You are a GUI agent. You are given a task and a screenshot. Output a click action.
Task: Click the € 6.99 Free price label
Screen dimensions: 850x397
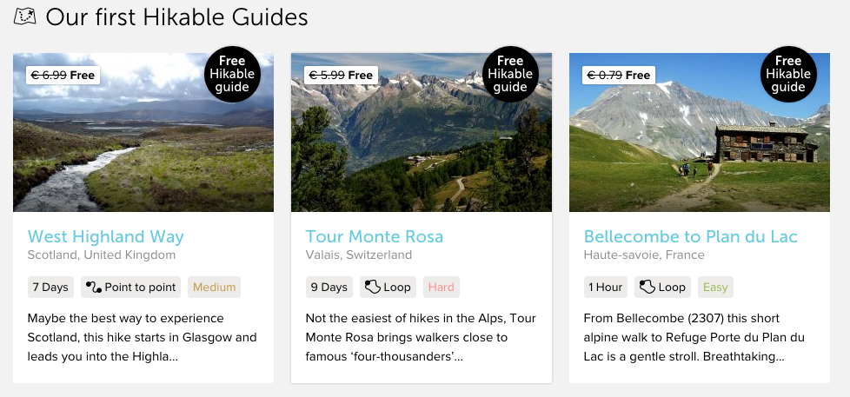click(63, 76)
